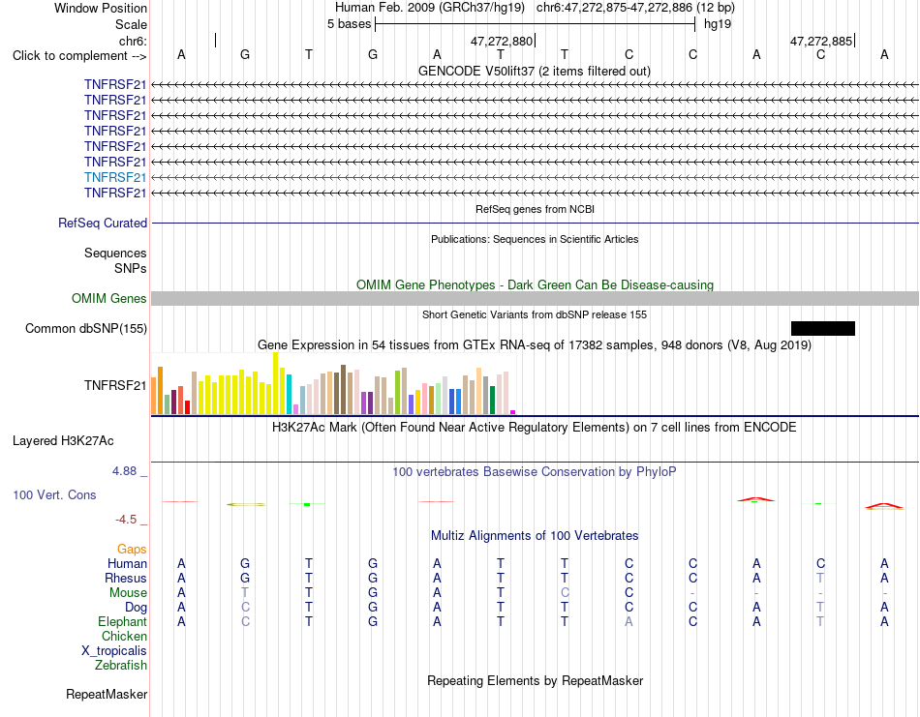This screenshot has height=717, width=920.
Task: Click the green OMIM Gene Phenotypes title
Action: (536, 284)
